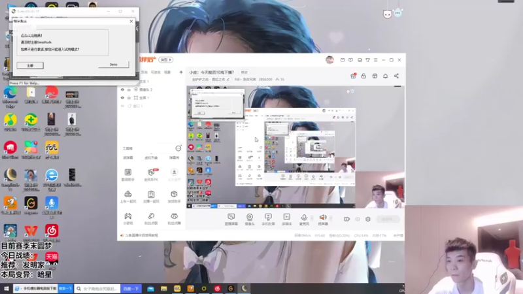Click the start streaming button
Image resolution: width=523 pixels, height=294 pixels.
(x=388, y=219)
